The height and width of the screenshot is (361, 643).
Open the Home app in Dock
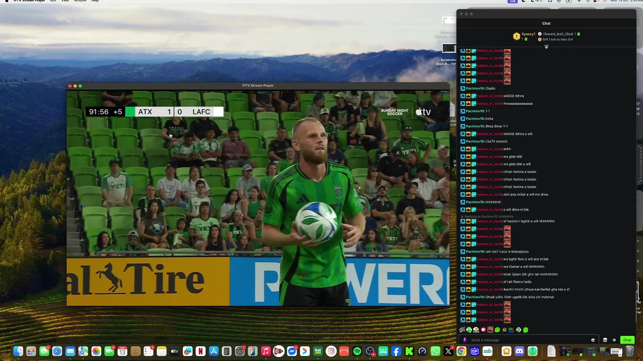(506, 351)
